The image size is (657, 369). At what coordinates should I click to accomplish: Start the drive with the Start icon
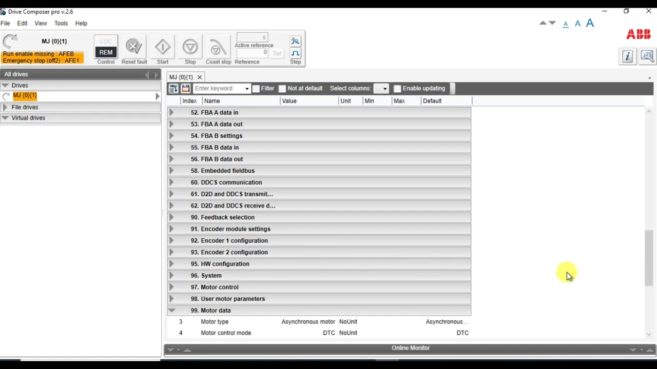tap(163, 47)
